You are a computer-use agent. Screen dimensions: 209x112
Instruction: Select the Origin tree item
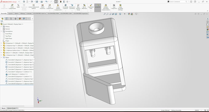7,41
